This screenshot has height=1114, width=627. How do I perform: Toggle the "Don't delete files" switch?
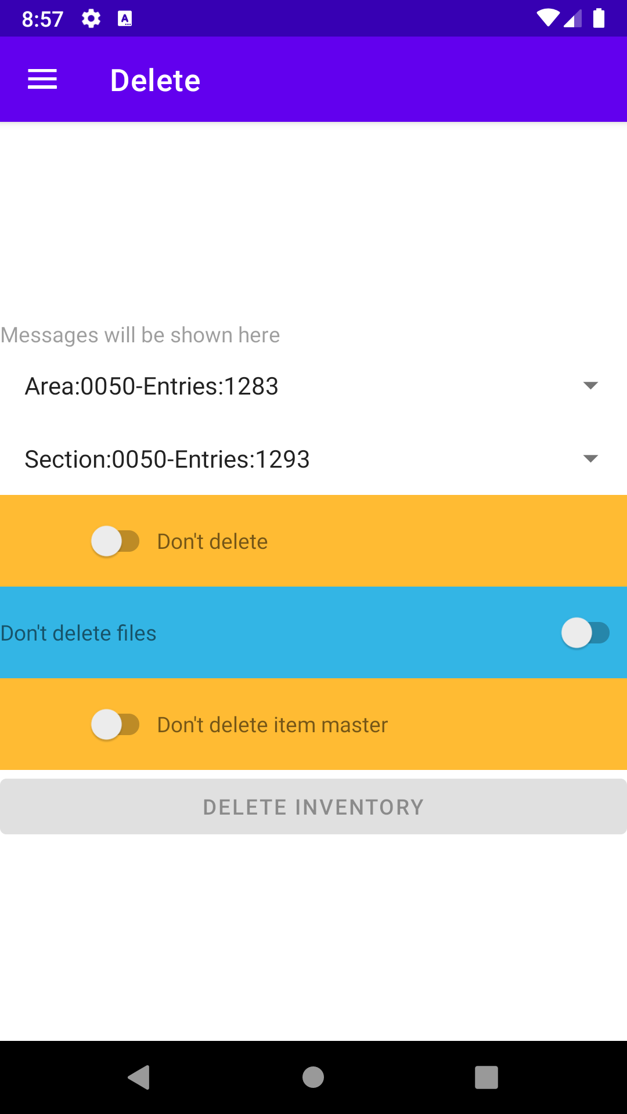585,633
